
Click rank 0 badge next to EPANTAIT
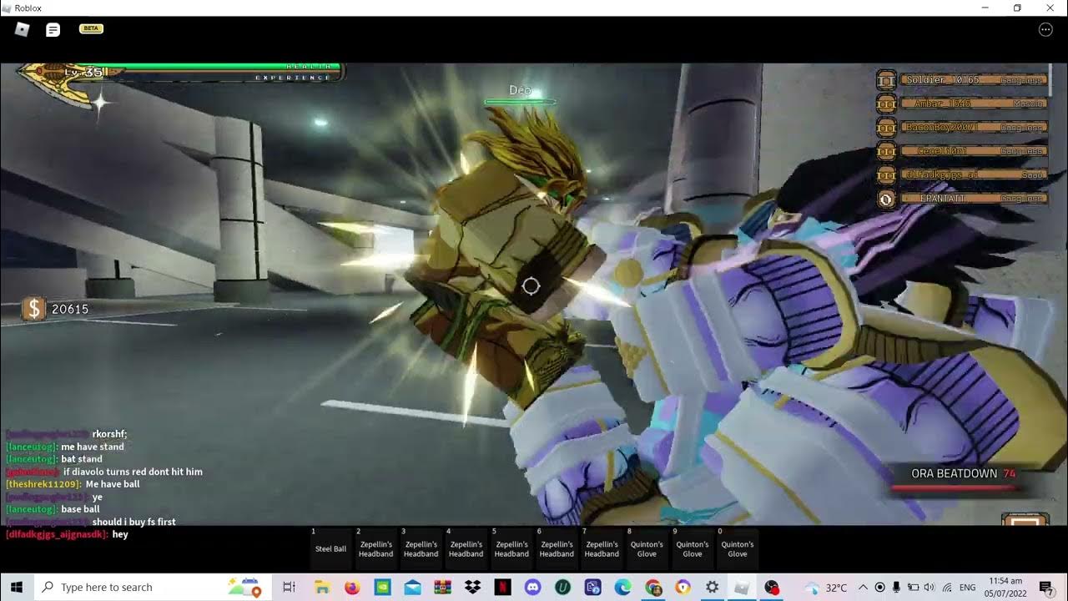click(x=886, y=199)
